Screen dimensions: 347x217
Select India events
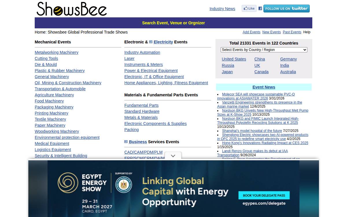[285, 65]
